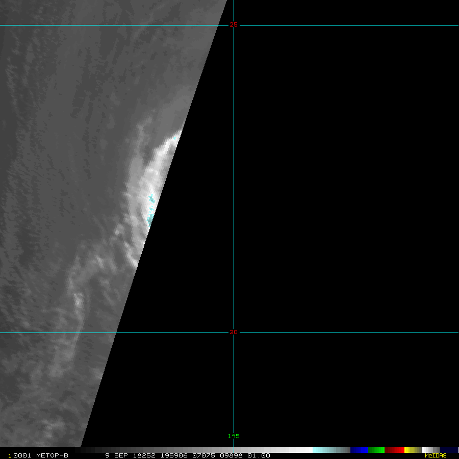Image resolution: width=459 pixels, height=459 pixels.
Task: Click the value 07075 in status line
Action: [203, 455]
